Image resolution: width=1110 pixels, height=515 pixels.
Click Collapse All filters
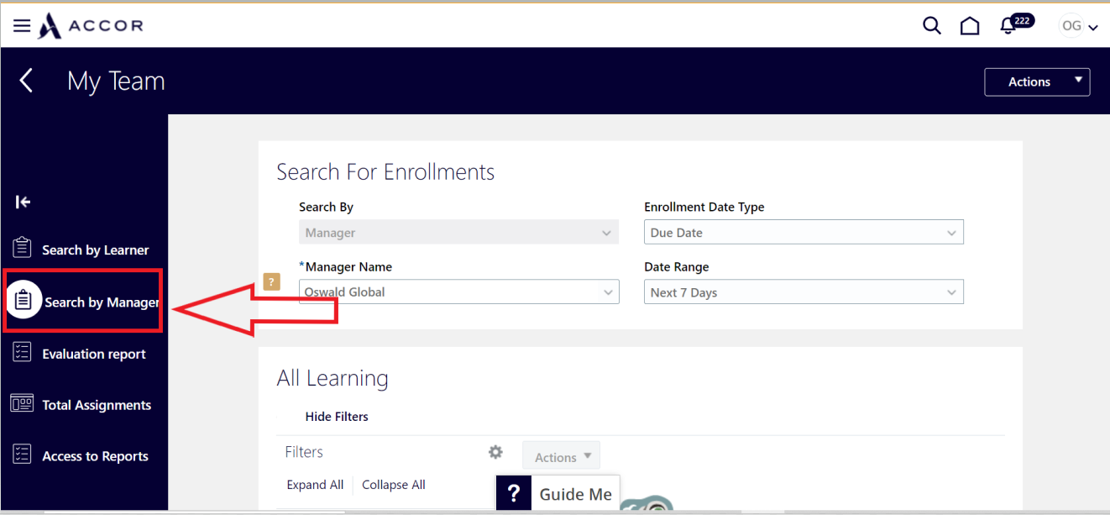pos(394,485)
